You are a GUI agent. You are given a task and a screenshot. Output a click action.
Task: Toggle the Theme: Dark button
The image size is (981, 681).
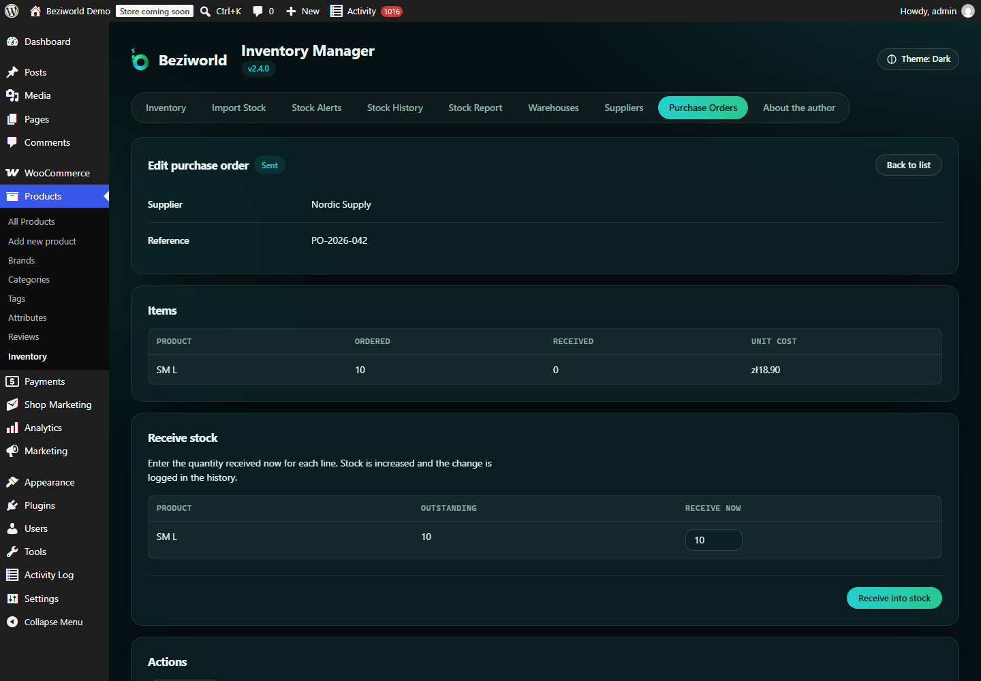(918, 59)
